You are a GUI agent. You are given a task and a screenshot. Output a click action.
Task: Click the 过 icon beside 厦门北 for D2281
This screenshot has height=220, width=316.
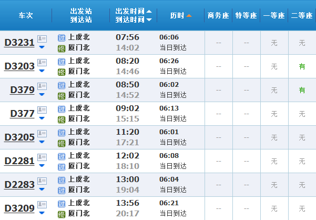pos(62,167)
